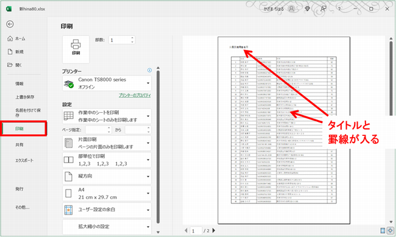Click the collate icon beside 部単位で印刷

68,160
